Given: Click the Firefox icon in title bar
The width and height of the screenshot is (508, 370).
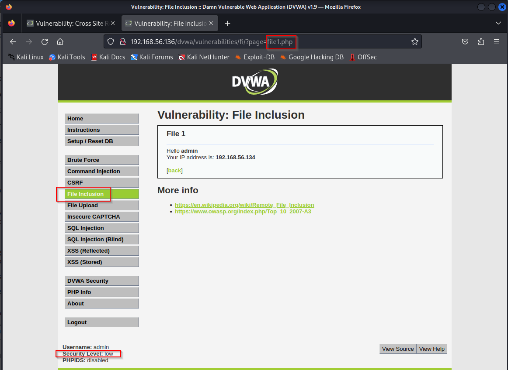Looking at the screenshot, I should [x=9, y=7].
